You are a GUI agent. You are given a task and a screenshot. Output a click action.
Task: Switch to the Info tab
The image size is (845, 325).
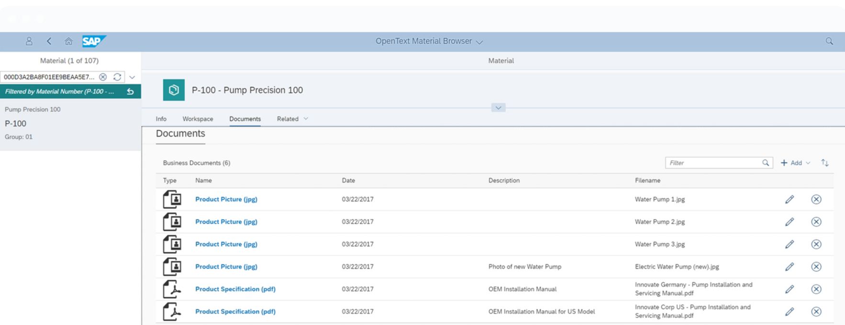coord(161,119)
